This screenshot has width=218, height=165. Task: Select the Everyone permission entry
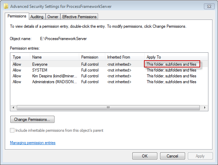[x=40, y=64]
